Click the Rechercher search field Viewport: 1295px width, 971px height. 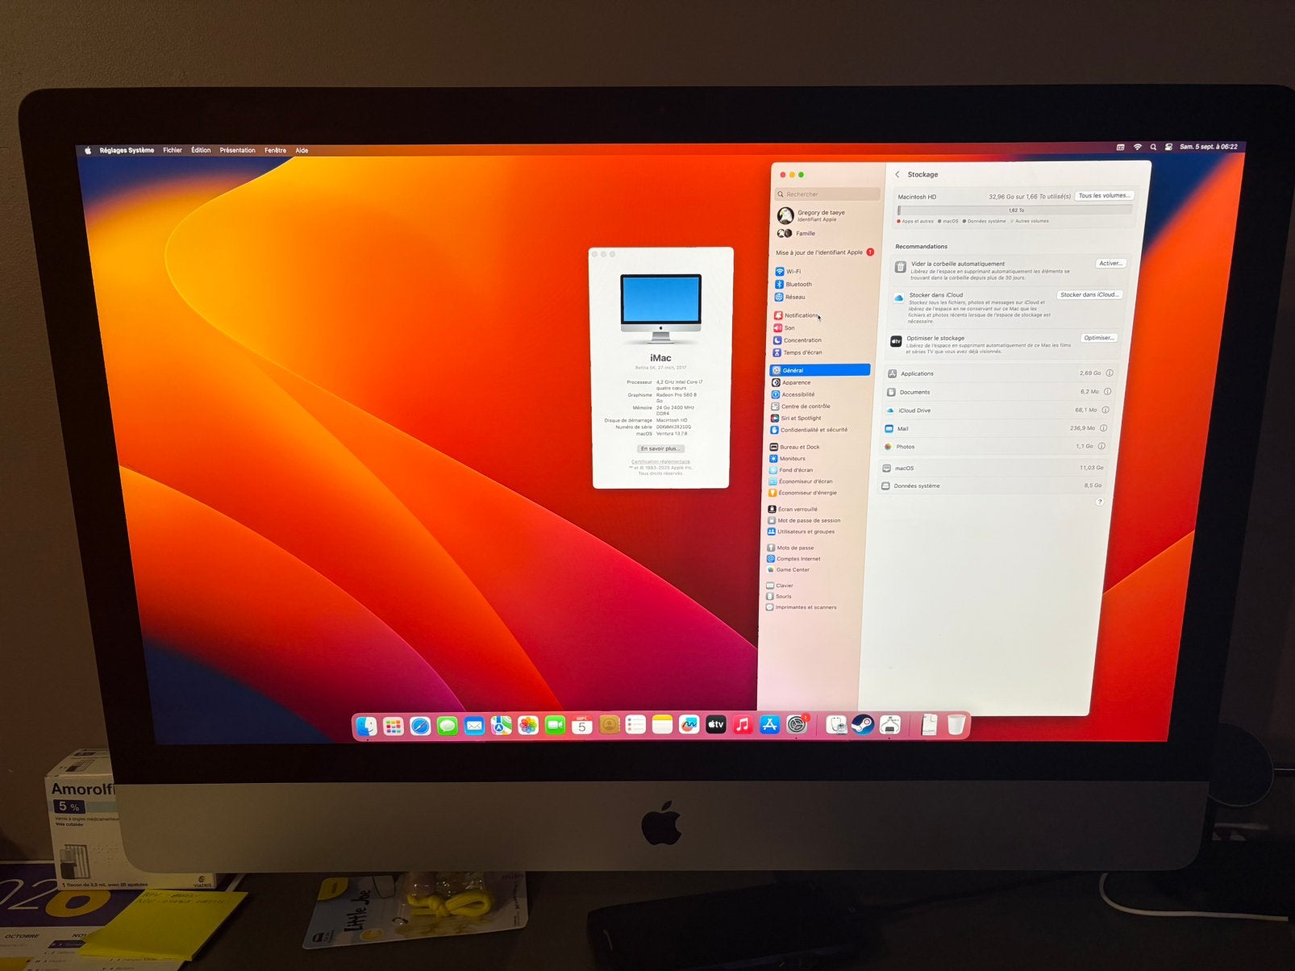(x=827, y=194)
